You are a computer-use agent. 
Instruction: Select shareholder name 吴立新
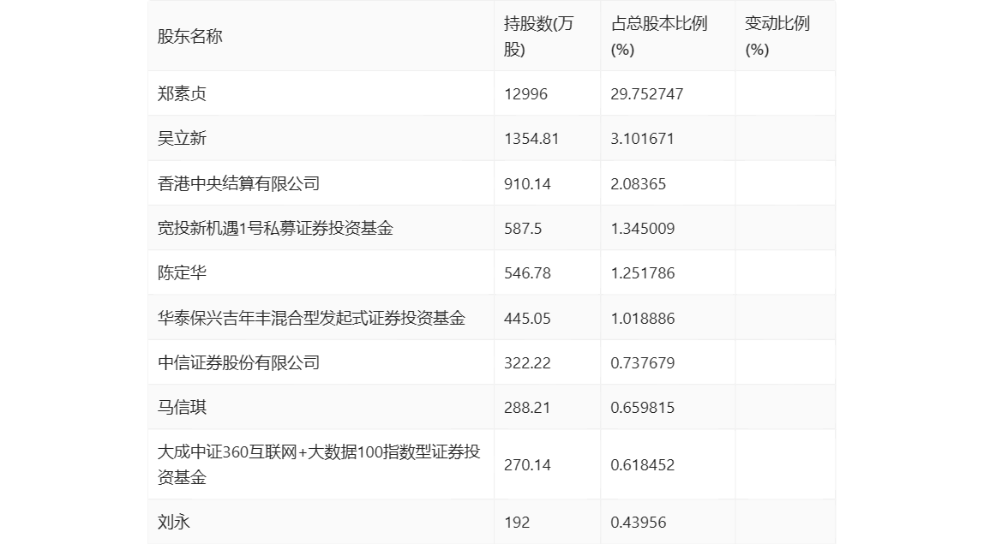tap(182, 139)
